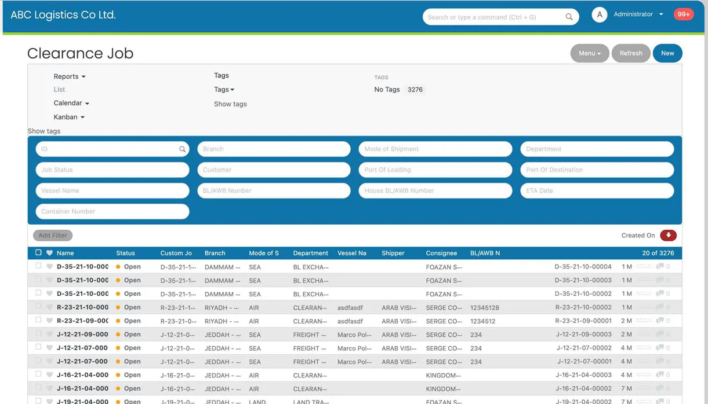The image size is (708, 404).
Task: Expand the Kanban view dropdown
Action: click(x=69, y=117)
